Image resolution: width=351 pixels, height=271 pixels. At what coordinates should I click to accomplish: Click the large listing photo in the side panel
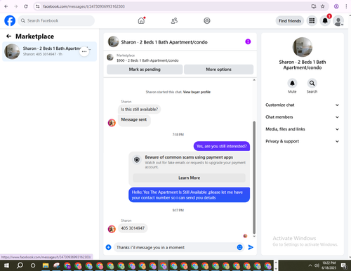click(303, 47)
